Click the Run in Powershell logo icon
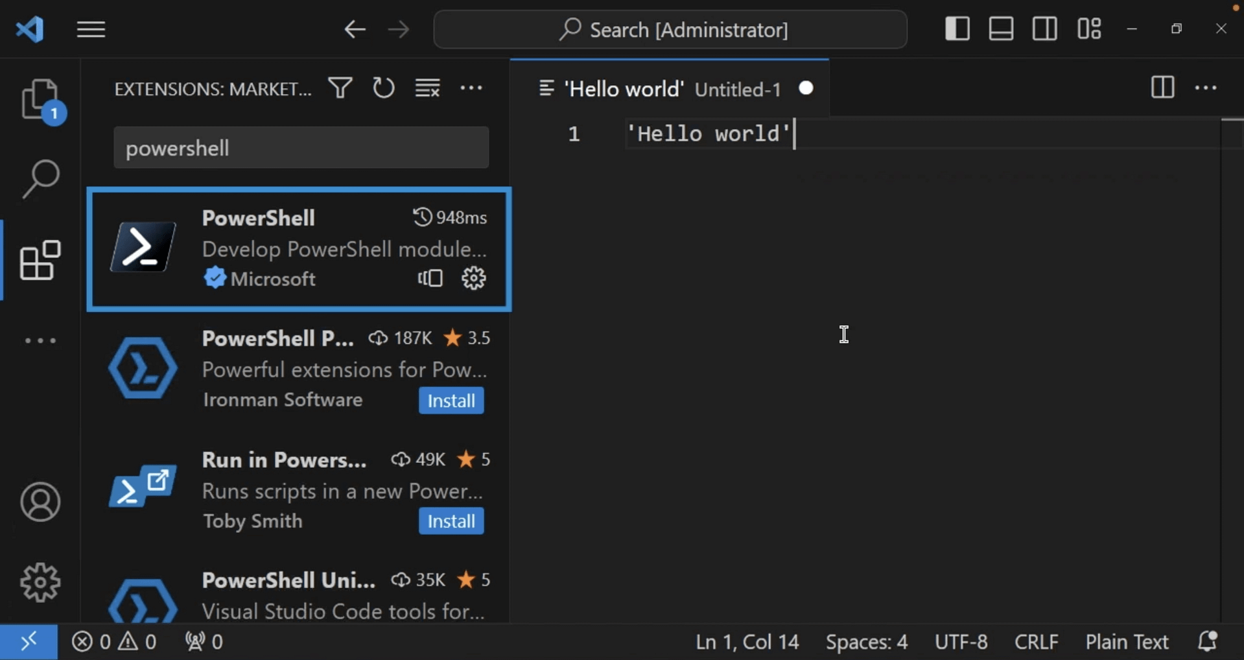Screen dimensions: 1244x660 point(143,488)
